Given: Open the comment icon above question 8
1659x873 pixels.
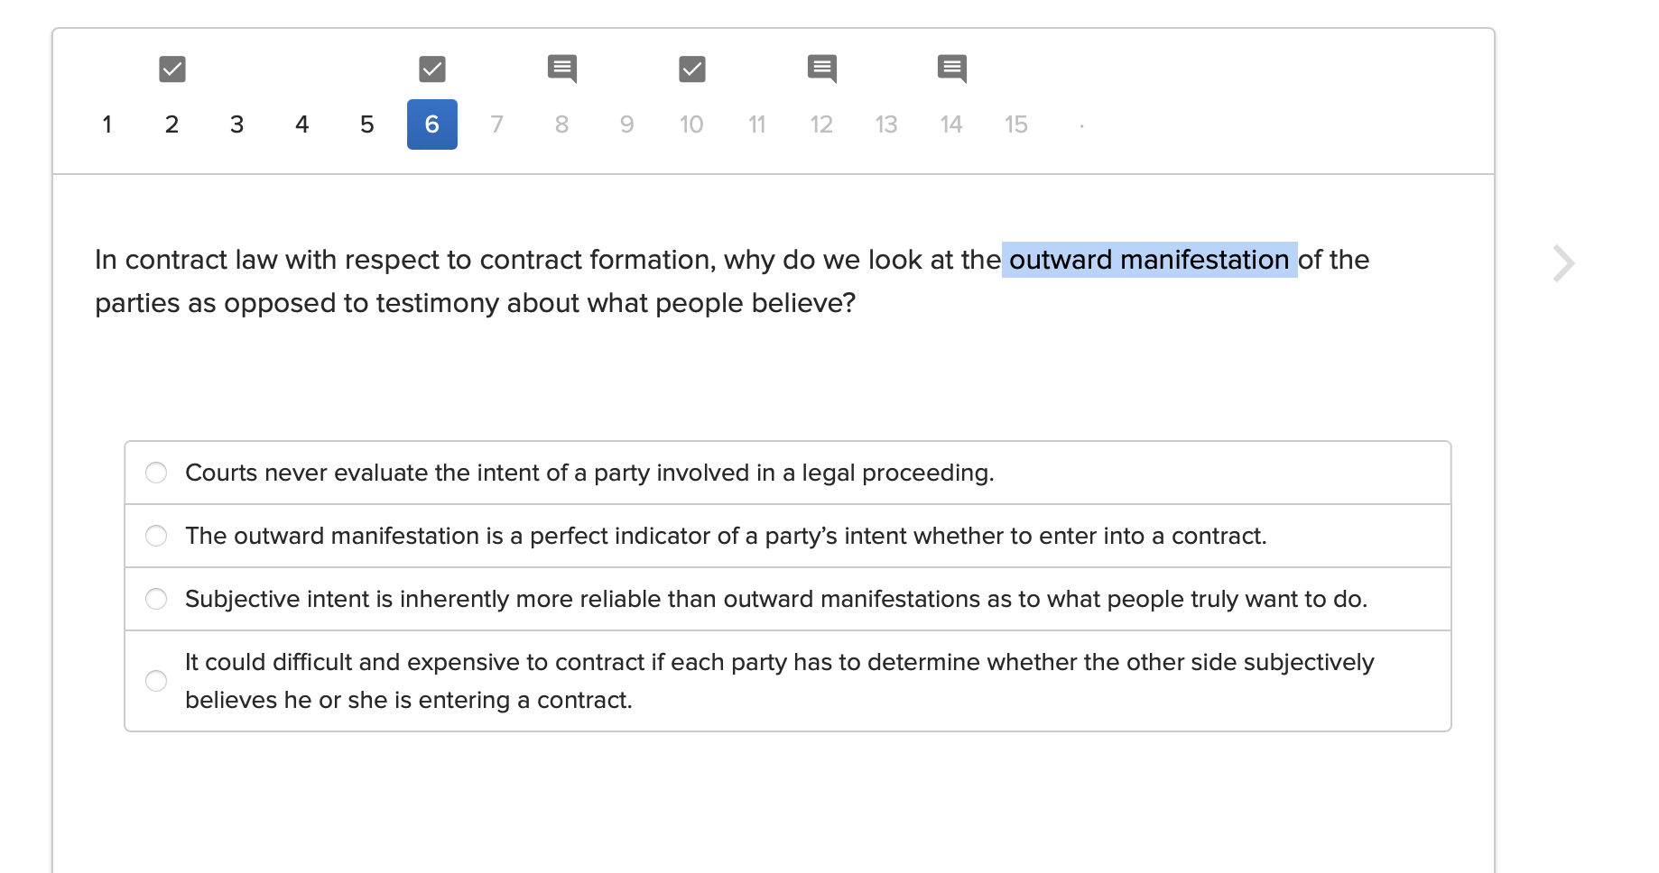Looking at the screenshot, I should point(561,68).
